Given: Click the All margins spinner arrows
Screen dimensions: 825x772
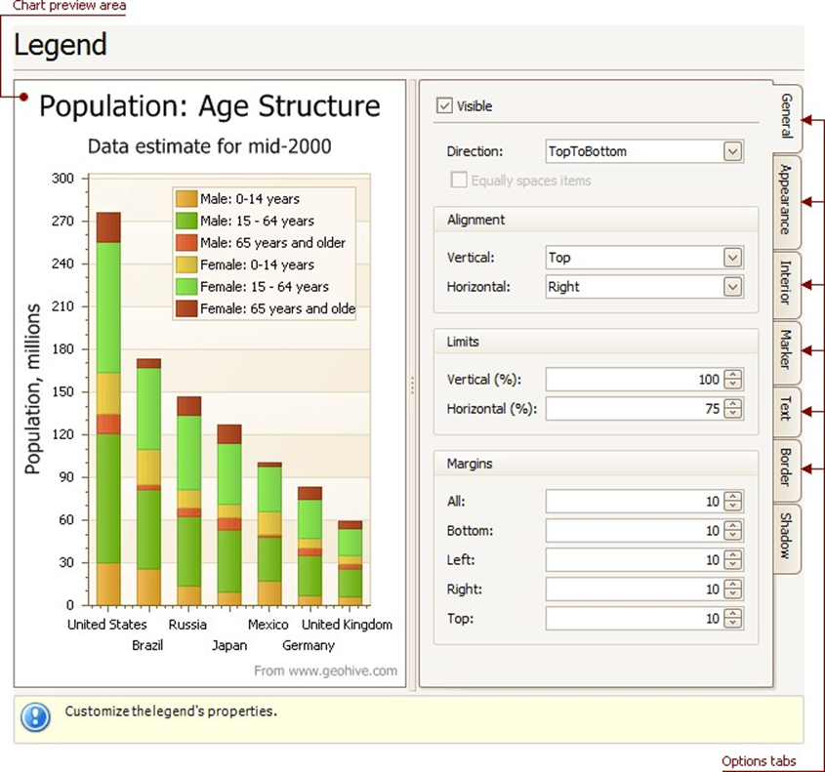Looking at the screenshot, I should 733,502.
